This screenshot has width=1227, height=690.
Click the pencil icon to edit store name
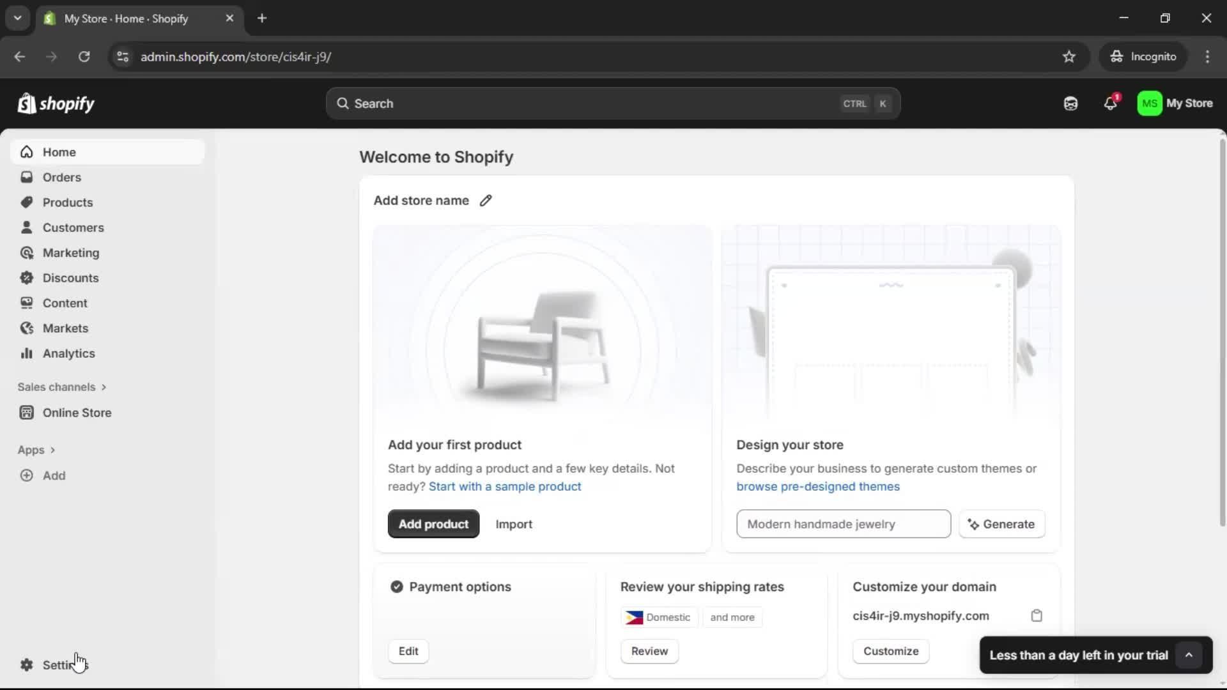click(486, 201)
